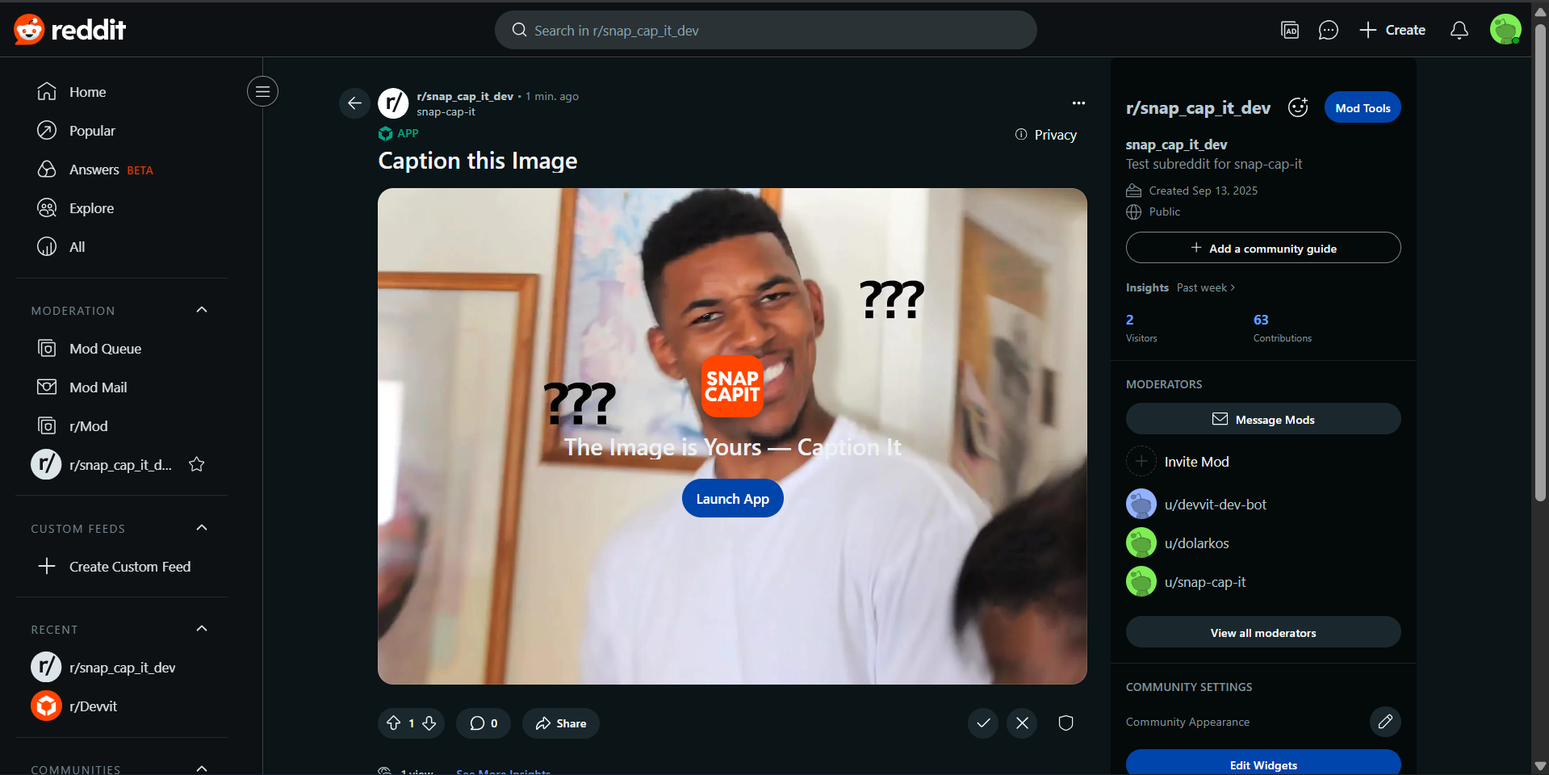Click the 'Caption this Image' post title
The image size is (1549, 775).
(478, 161)
